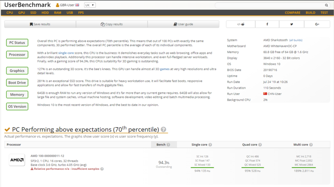Share results on Facebook

coord(267,24)
